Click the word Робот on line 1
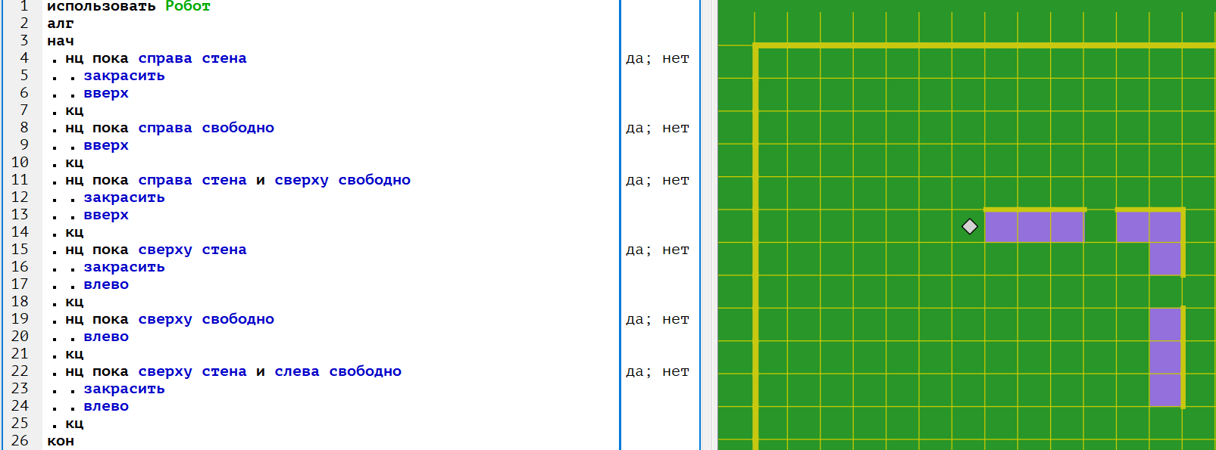This screenshot has width=1216, height=450. pos(187,6)
